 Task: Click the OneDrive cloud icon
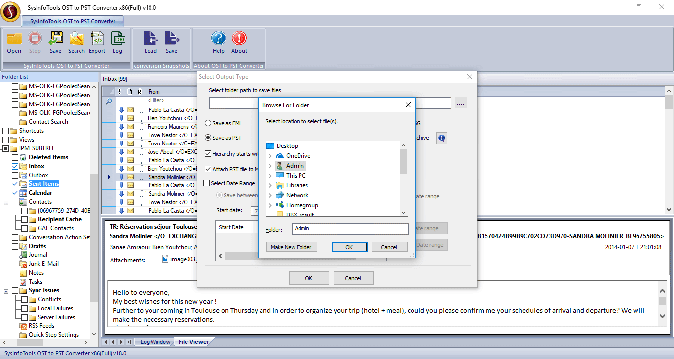pyautogui.click(x=280, y=156)
